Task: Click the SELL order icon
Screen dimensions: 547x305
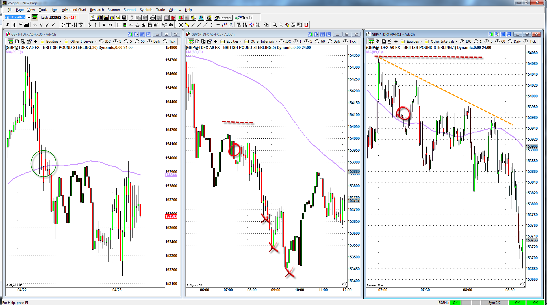Action: click(x=171, y=25)
